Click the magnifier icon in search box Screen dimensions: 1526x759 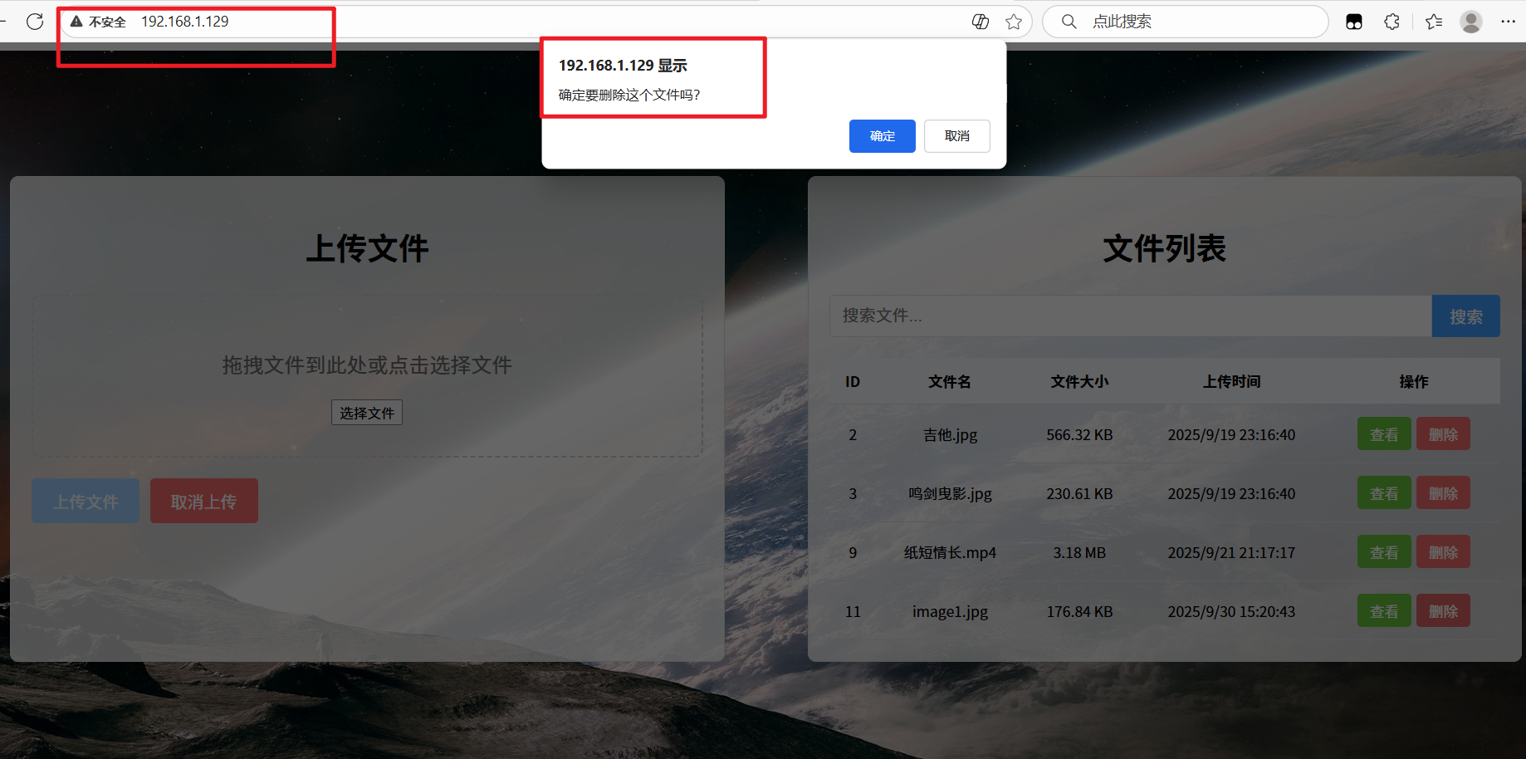[x=1069, y=22]
